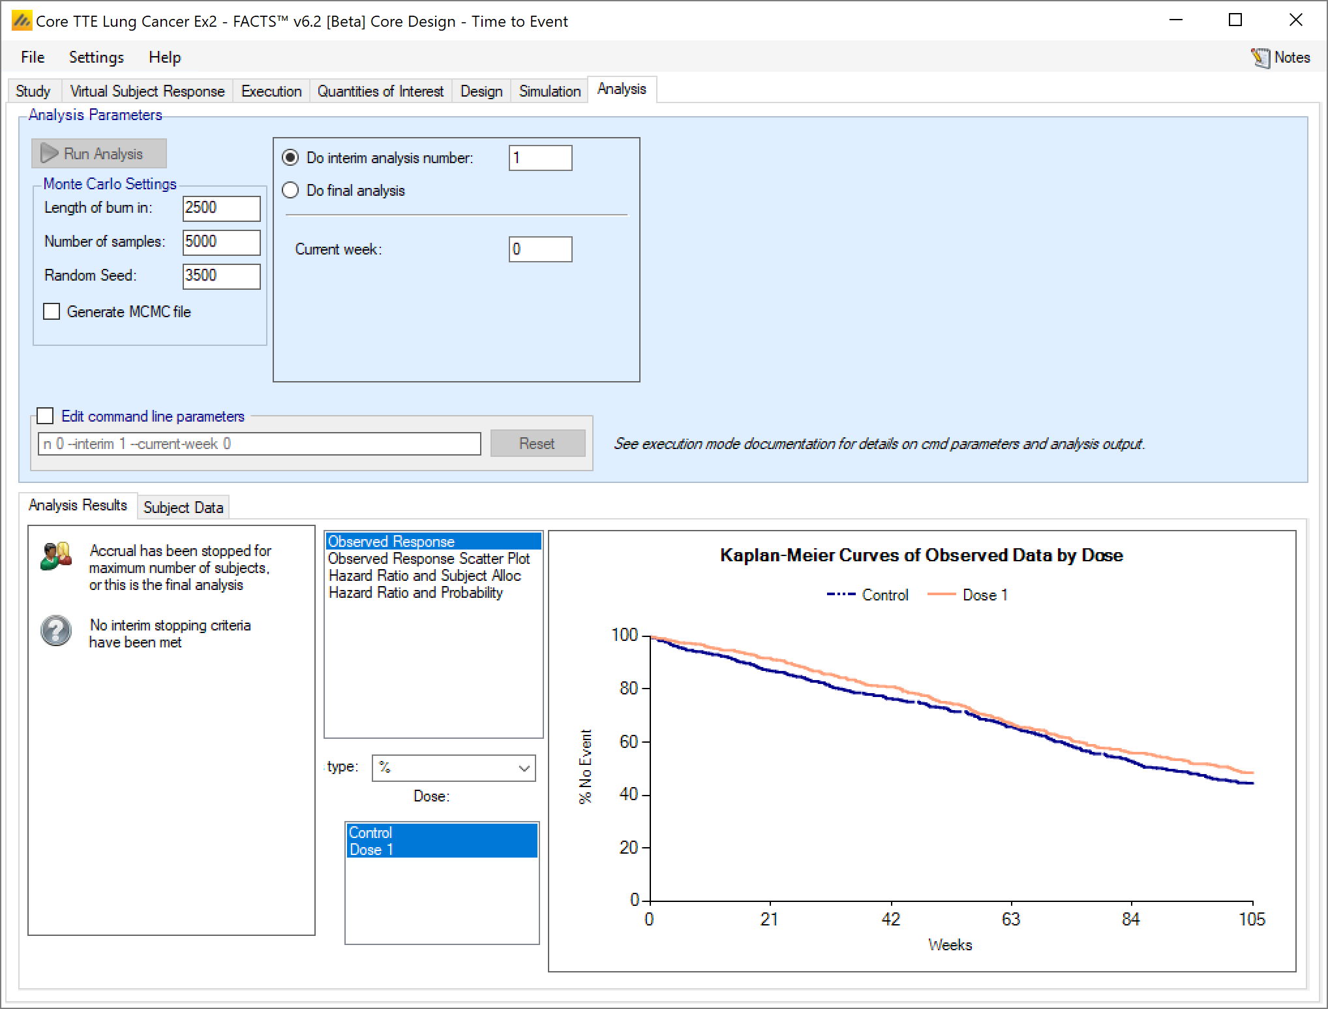Click the Dose 1 legend line marker
1328x1009 pixels.
click(x=941, y=595)
